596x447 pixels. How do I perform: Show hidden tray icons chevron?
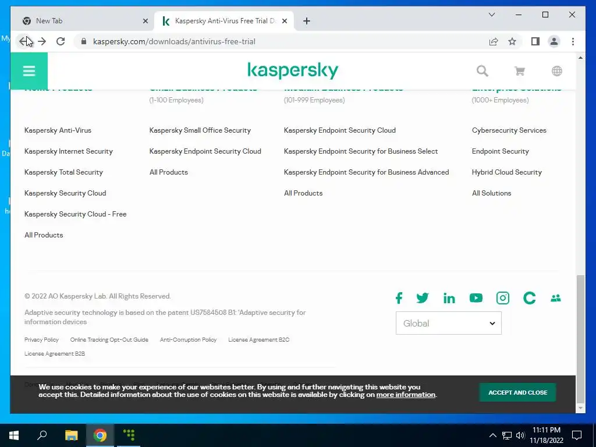pos(492,435)
